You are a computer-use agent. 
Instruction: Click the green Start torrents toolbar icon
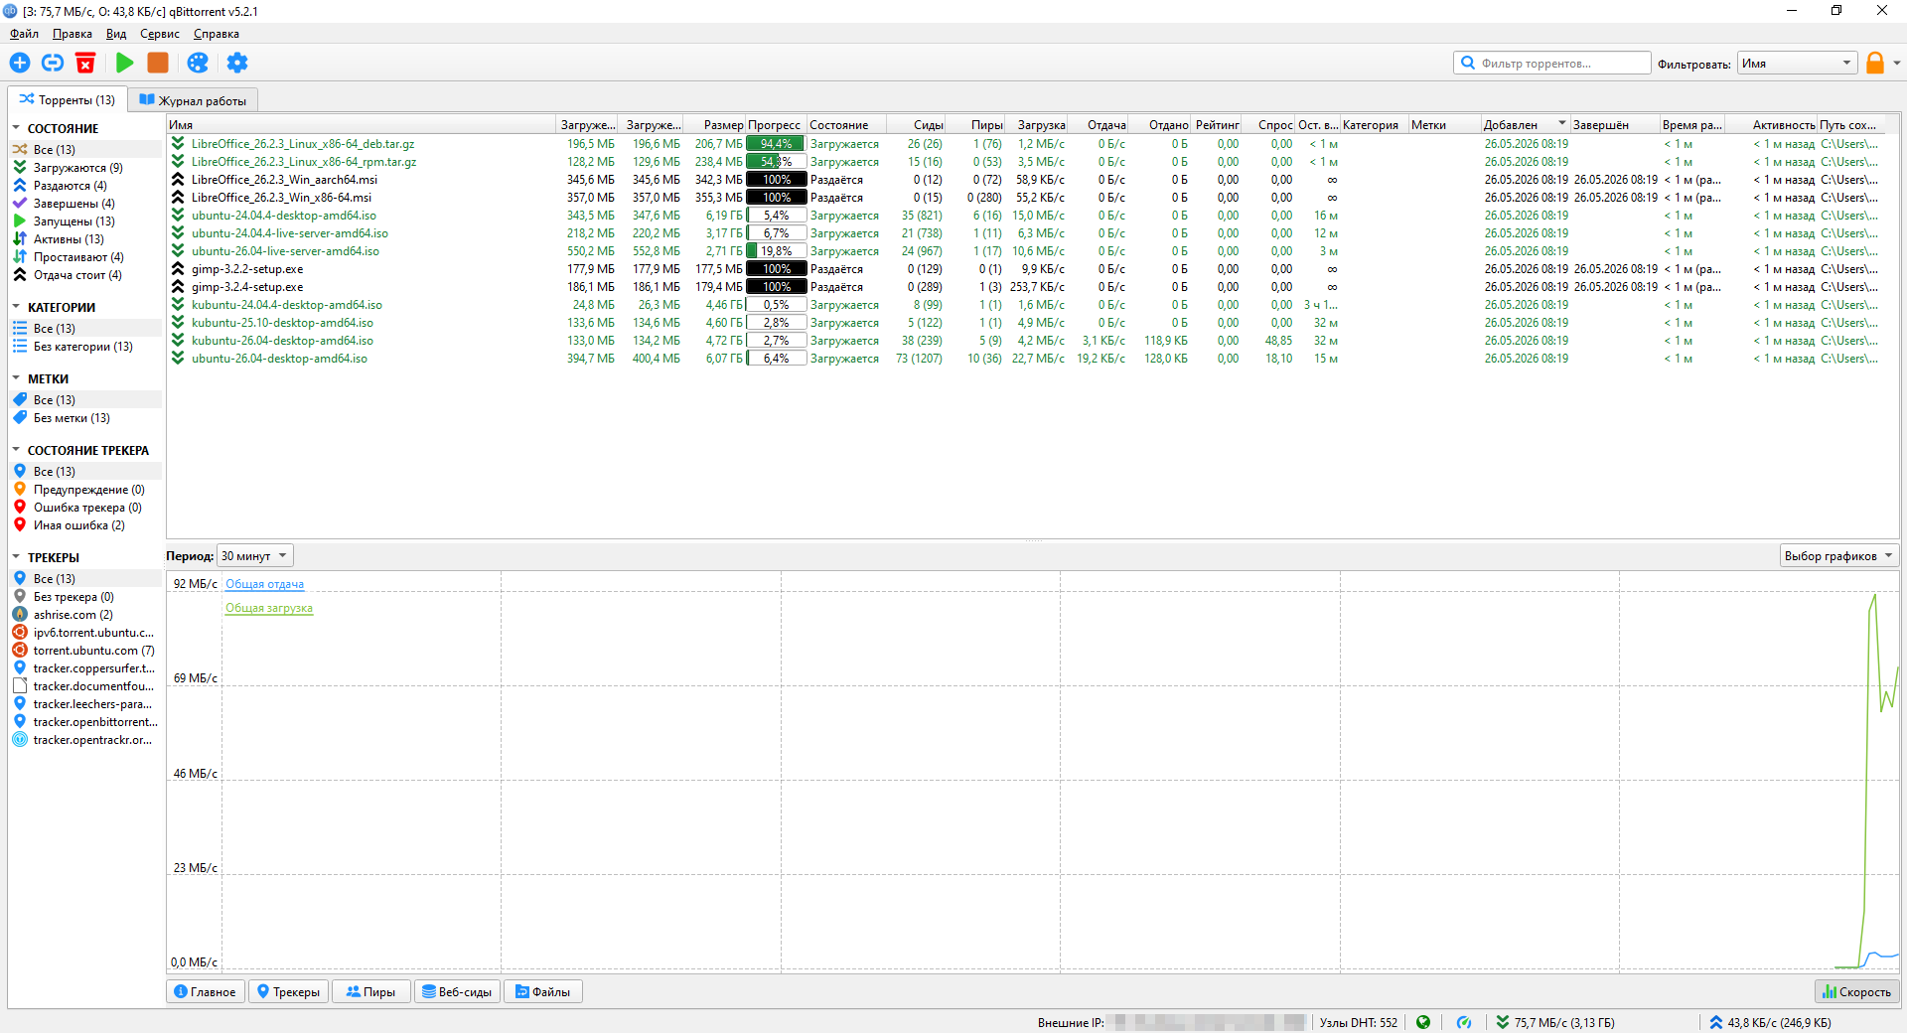(124, 63)
